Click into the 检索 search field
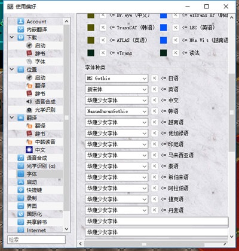This screenshot has height=251, width=239. tap(36, 240)
